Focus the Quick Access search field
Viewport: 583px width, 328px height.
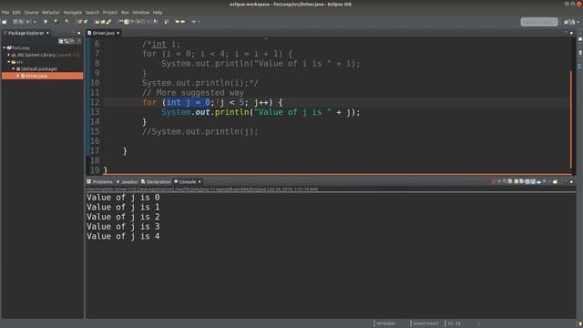coord(539,22)
